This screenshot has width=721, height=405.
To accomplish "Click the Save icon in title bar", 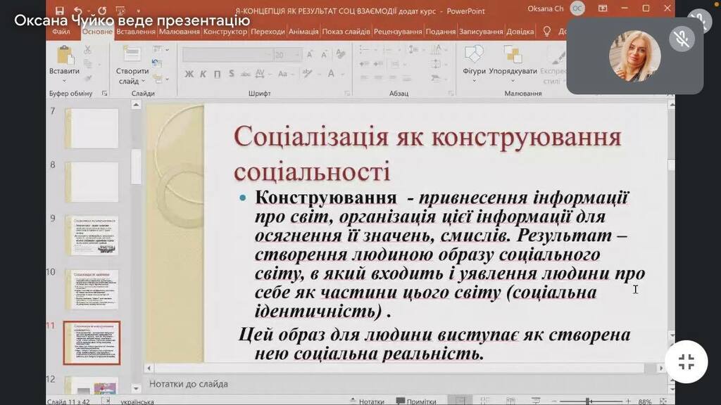I will coord(60,10).
